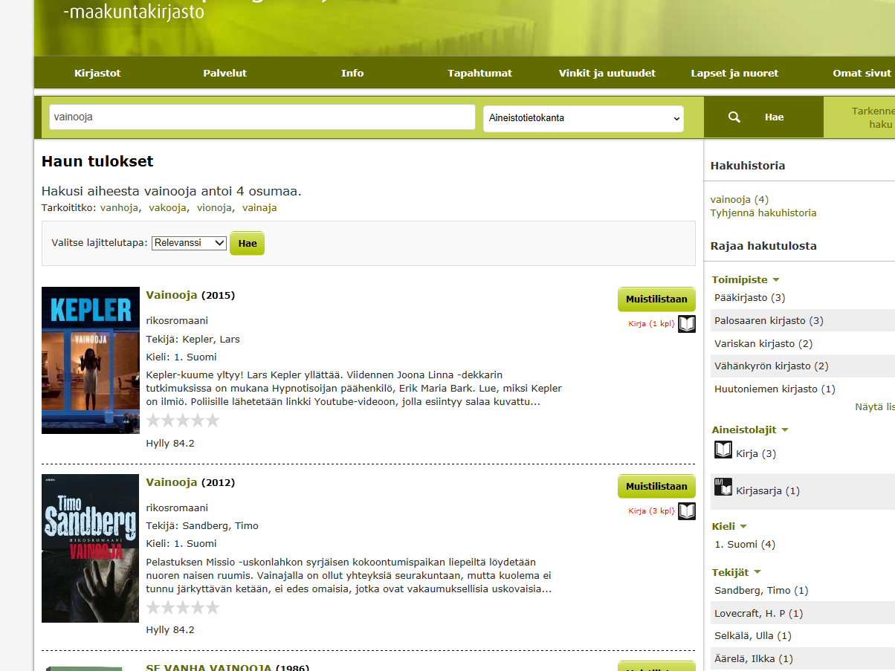Filter by language 1. Suomi (4)
The height and width of the screenshot is (671, 895).
coord(745,544)
